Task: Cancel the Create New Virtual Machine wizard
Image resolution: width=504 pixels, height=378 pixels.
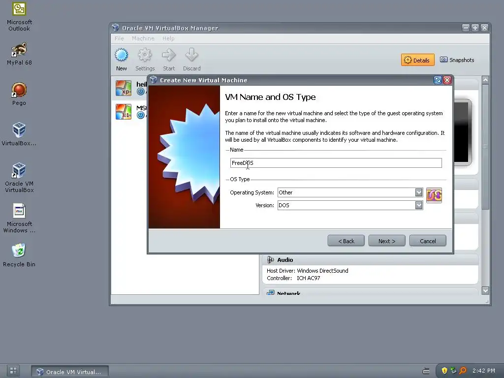Action: pos(428,241)
